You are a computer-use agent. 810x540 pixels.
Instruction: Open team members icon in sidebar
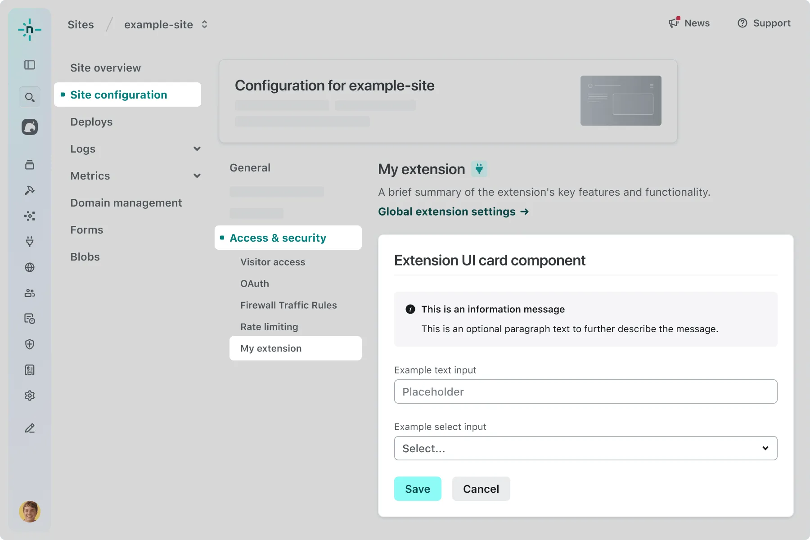pos(30,293)
